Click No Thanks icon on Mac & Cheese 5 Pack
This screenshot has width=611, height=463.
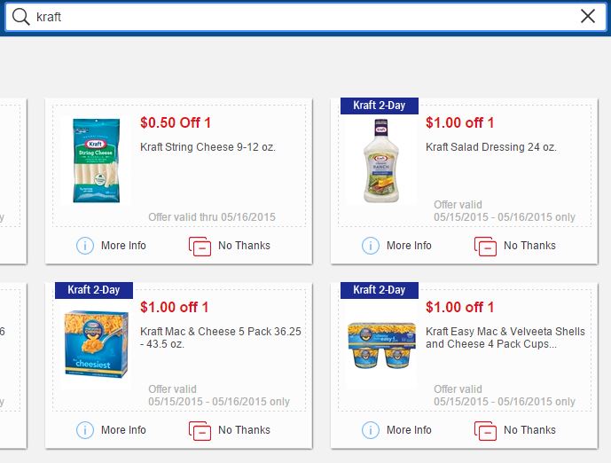[200, 430]
